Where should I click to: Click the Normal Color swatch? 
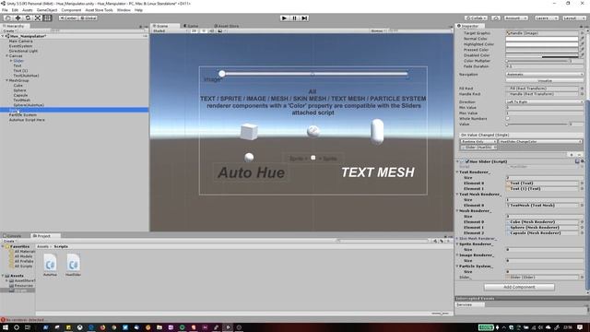(542, 39)
